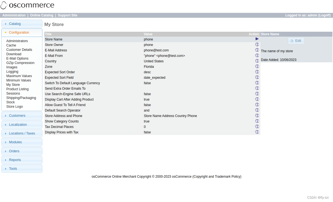Open Administrators in Configuration menu
This screenshot has height=202, width=333.
tap(17, 41)
